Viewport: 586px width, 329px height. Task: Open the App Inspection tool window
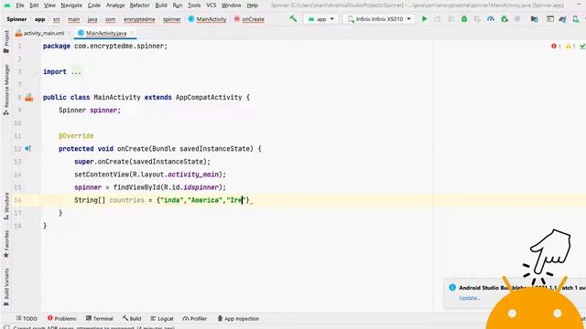[238, 319]
